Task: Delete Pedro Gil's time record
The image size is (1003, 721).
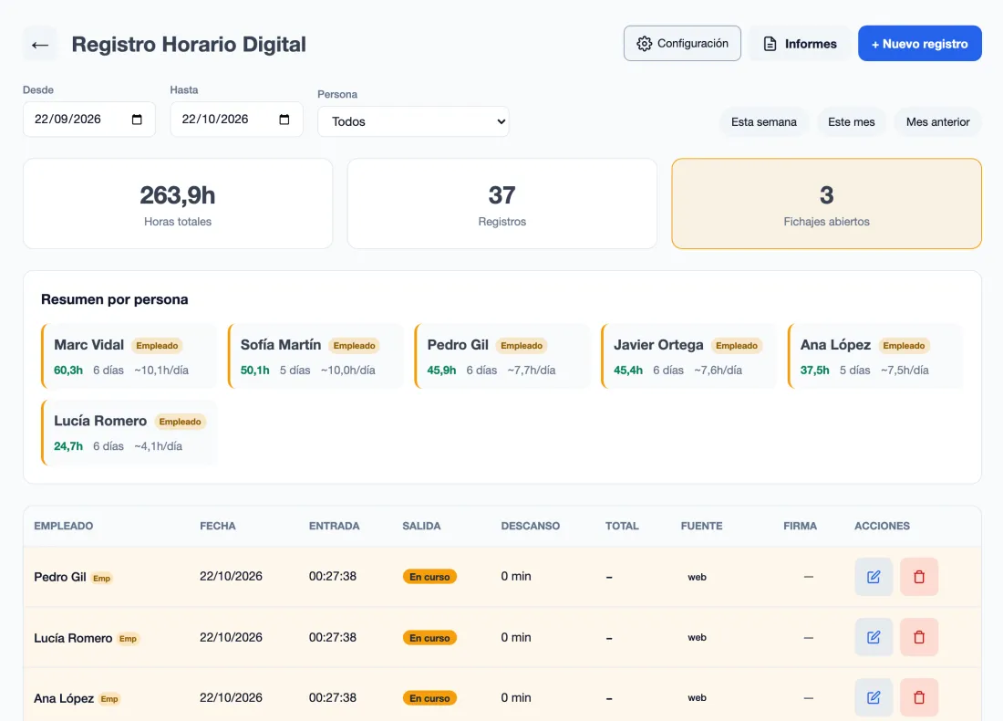Action: coord(918,577)
